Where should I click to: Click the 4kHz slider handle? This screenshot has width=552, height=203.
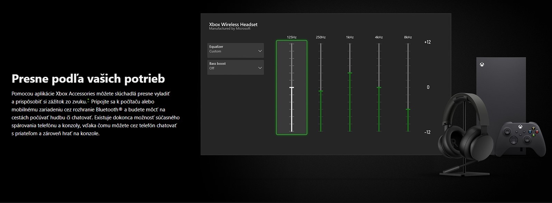point(379,87)
